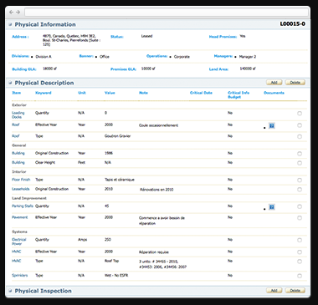Sort by the Note column header
This screenshot has height=305, width=318.
click(143, 93)
